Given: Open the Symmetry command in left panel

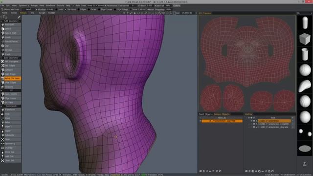Looking at the screenshot, I should [x=11, y=143].
